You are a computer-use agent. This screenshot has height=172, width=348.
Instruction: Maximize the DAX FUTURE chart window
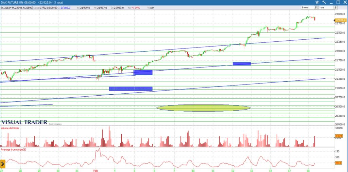point(338,2)
